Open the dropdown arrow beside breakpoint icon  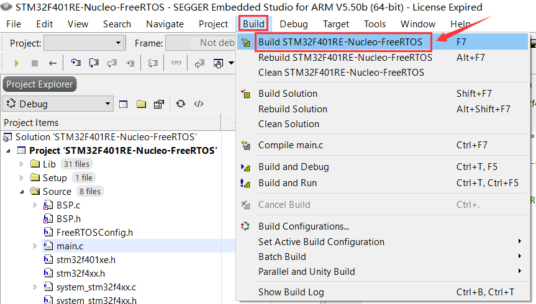click(232, 63)
